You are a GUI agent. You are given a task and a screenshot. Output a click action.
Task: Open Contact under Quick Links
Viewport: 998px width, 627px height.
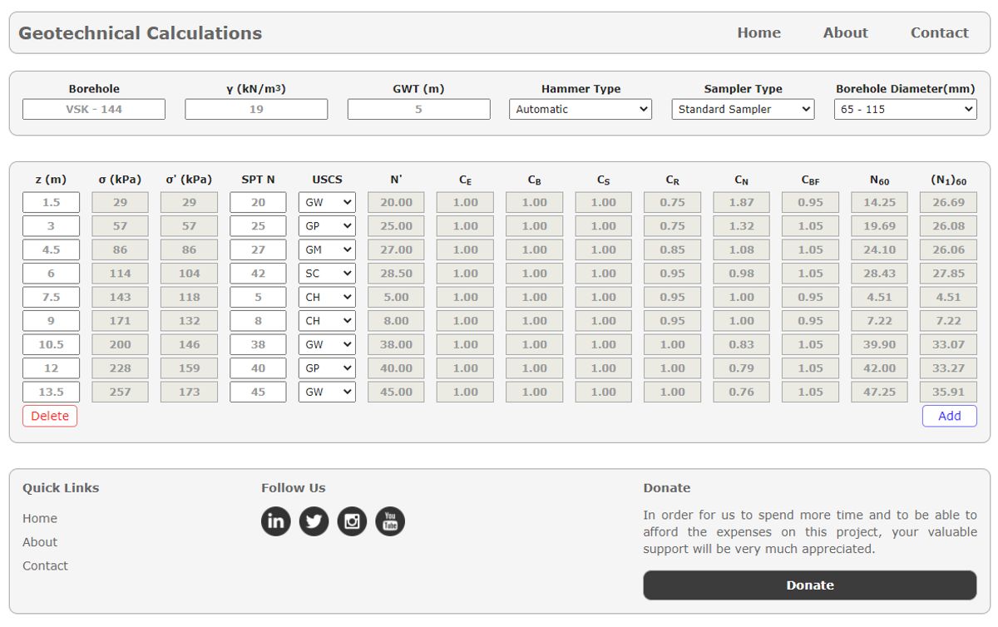pyautogui.click(x=45, y=565)
